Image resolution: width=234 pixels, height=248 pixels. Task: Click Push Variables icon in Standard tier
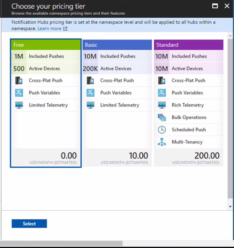162,93
